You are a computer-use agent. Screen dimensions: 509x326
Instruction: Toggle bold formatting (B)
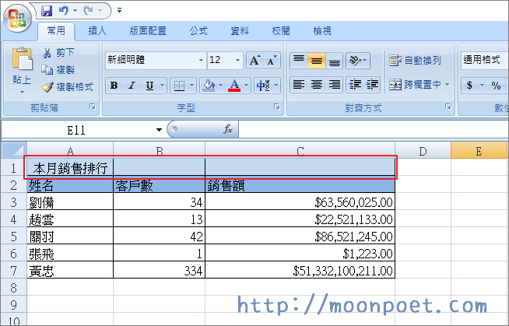[x=114, y=86]
